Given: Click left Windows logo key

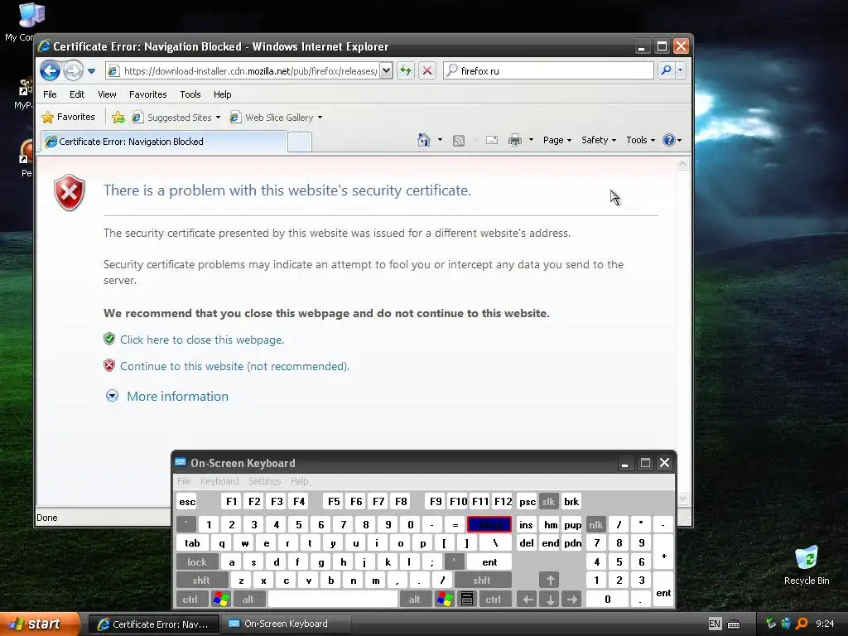Looking at the screenshot, I should click(221, 600).
